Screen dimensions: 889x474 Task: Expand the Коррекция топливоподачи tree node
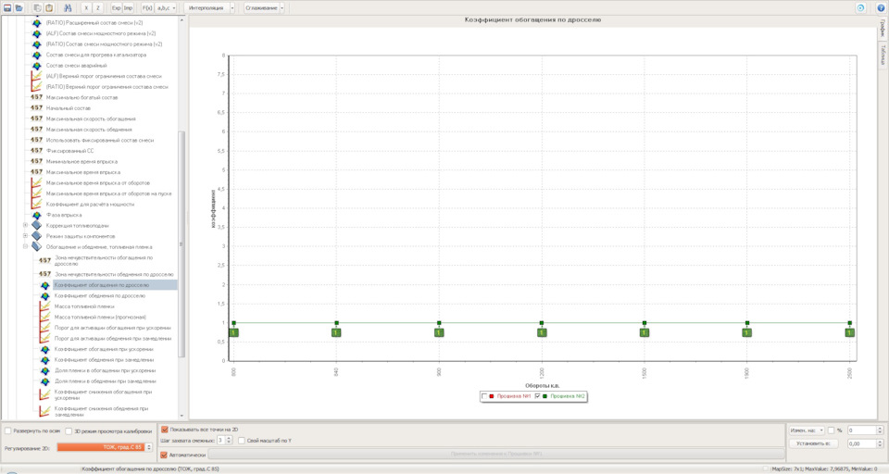tap(26, 225)
